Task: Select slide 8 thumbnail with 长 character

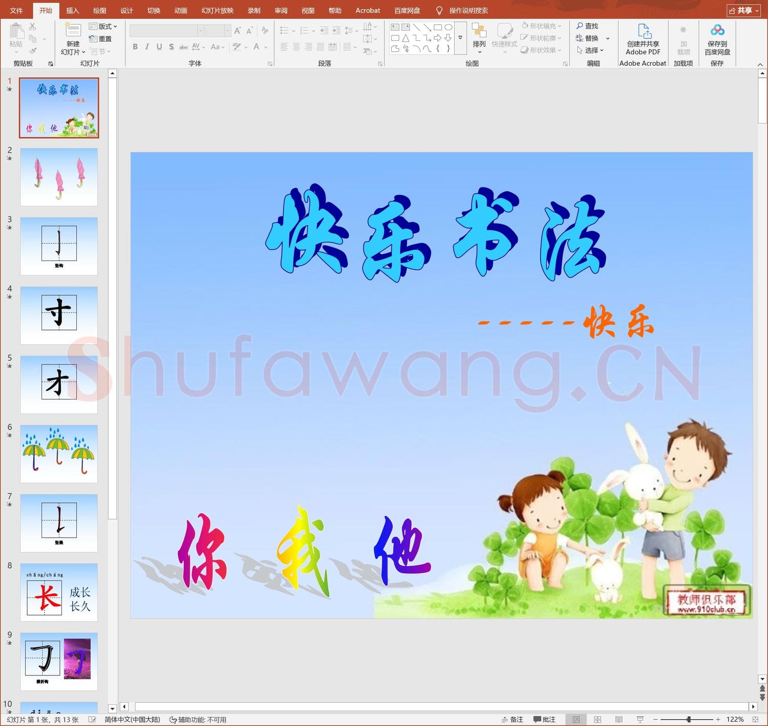Action: pyautogui.click(x=59, y=592)
